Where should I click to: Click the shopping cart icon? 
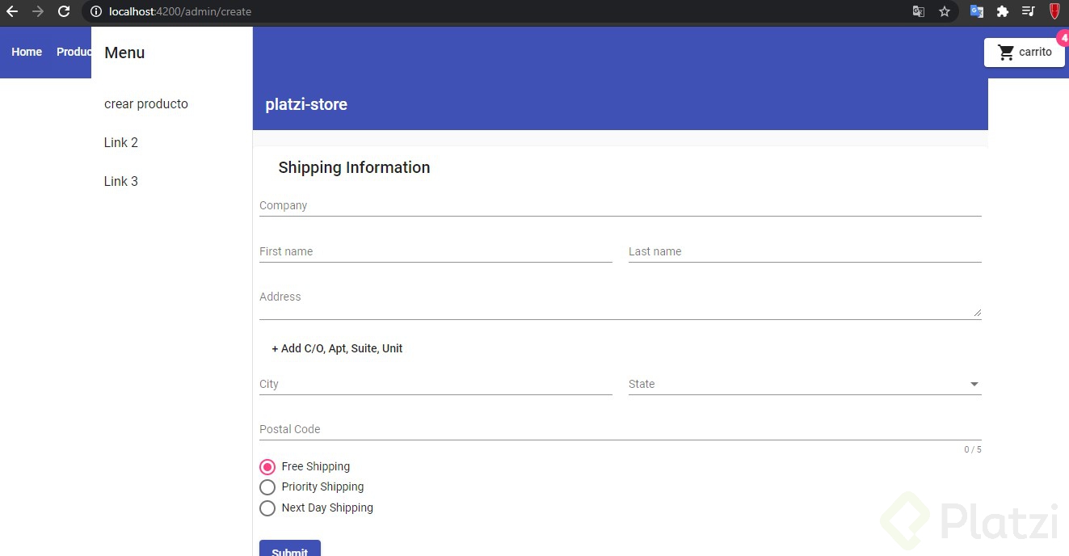coord(1006,53)
